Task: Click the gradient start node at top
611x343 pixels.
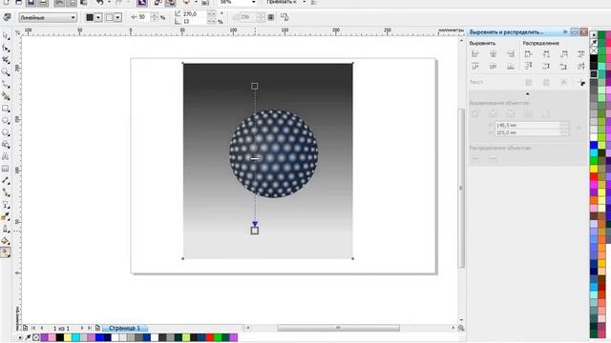Action: click(255, 86)
